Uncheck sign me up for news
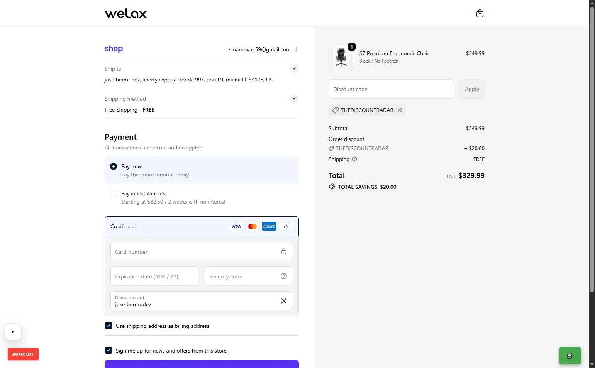Screen dimensions: 595x368 tap(108, 350)
